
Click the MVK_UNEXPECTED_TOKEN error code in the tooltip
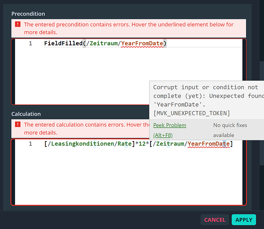pos(192,113)
